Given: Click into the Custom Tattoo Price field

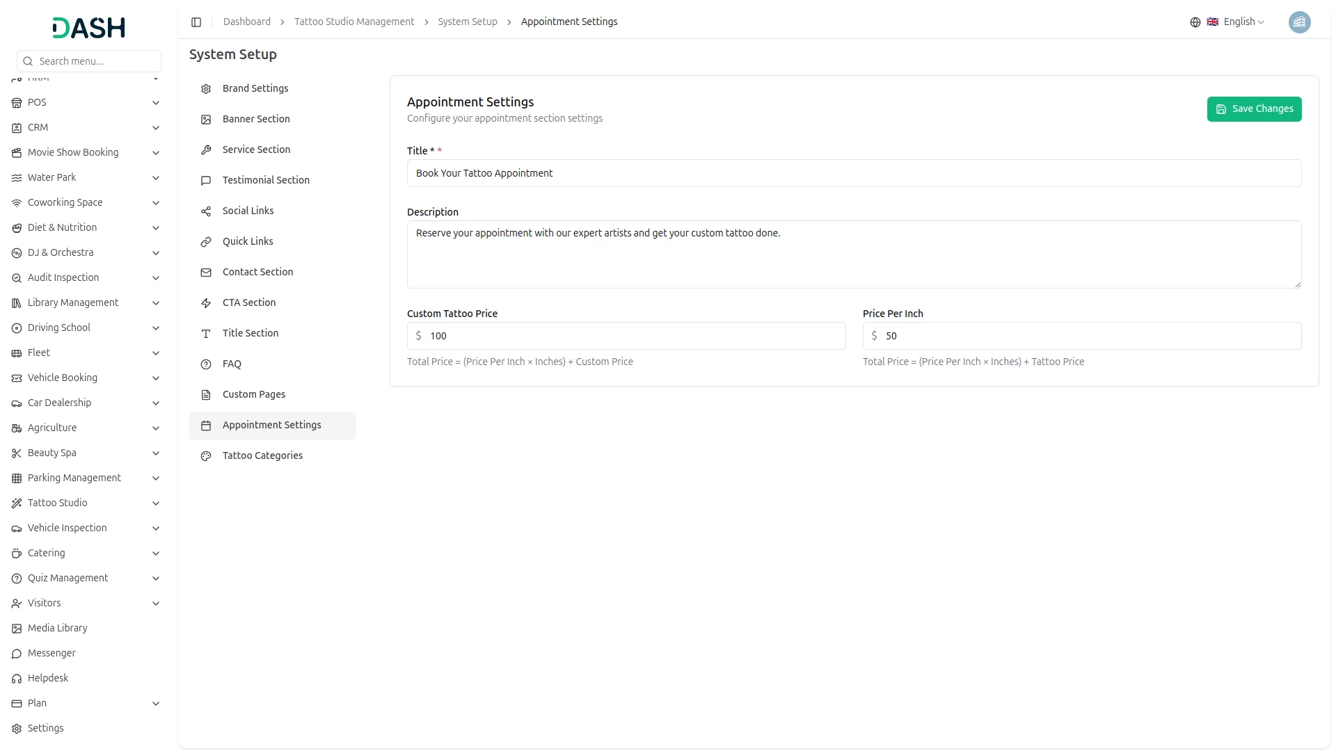Looking at the screenshot, I should click(633, 336).
